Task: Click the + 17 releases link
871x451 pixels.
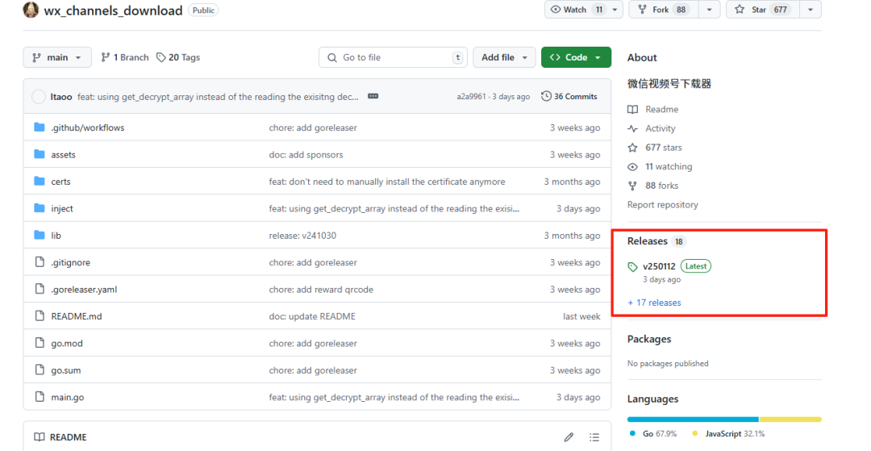Action: click(654, 303)
